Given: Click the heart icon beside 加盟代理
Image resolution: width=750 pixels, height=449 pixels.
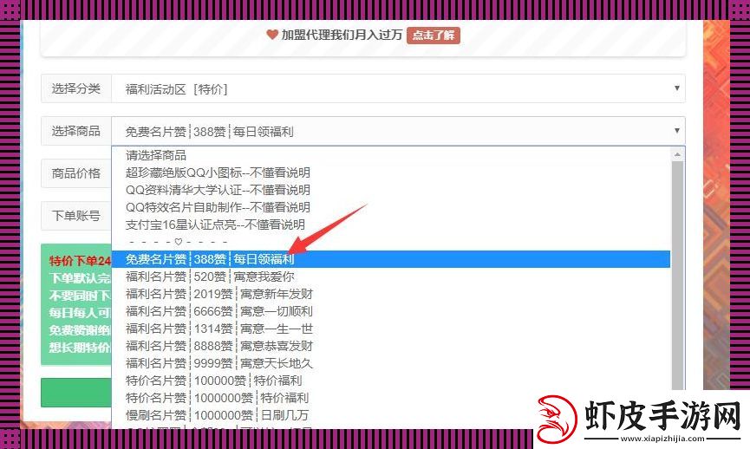Looking at the screenshot, I should click(x=272, y=35).
